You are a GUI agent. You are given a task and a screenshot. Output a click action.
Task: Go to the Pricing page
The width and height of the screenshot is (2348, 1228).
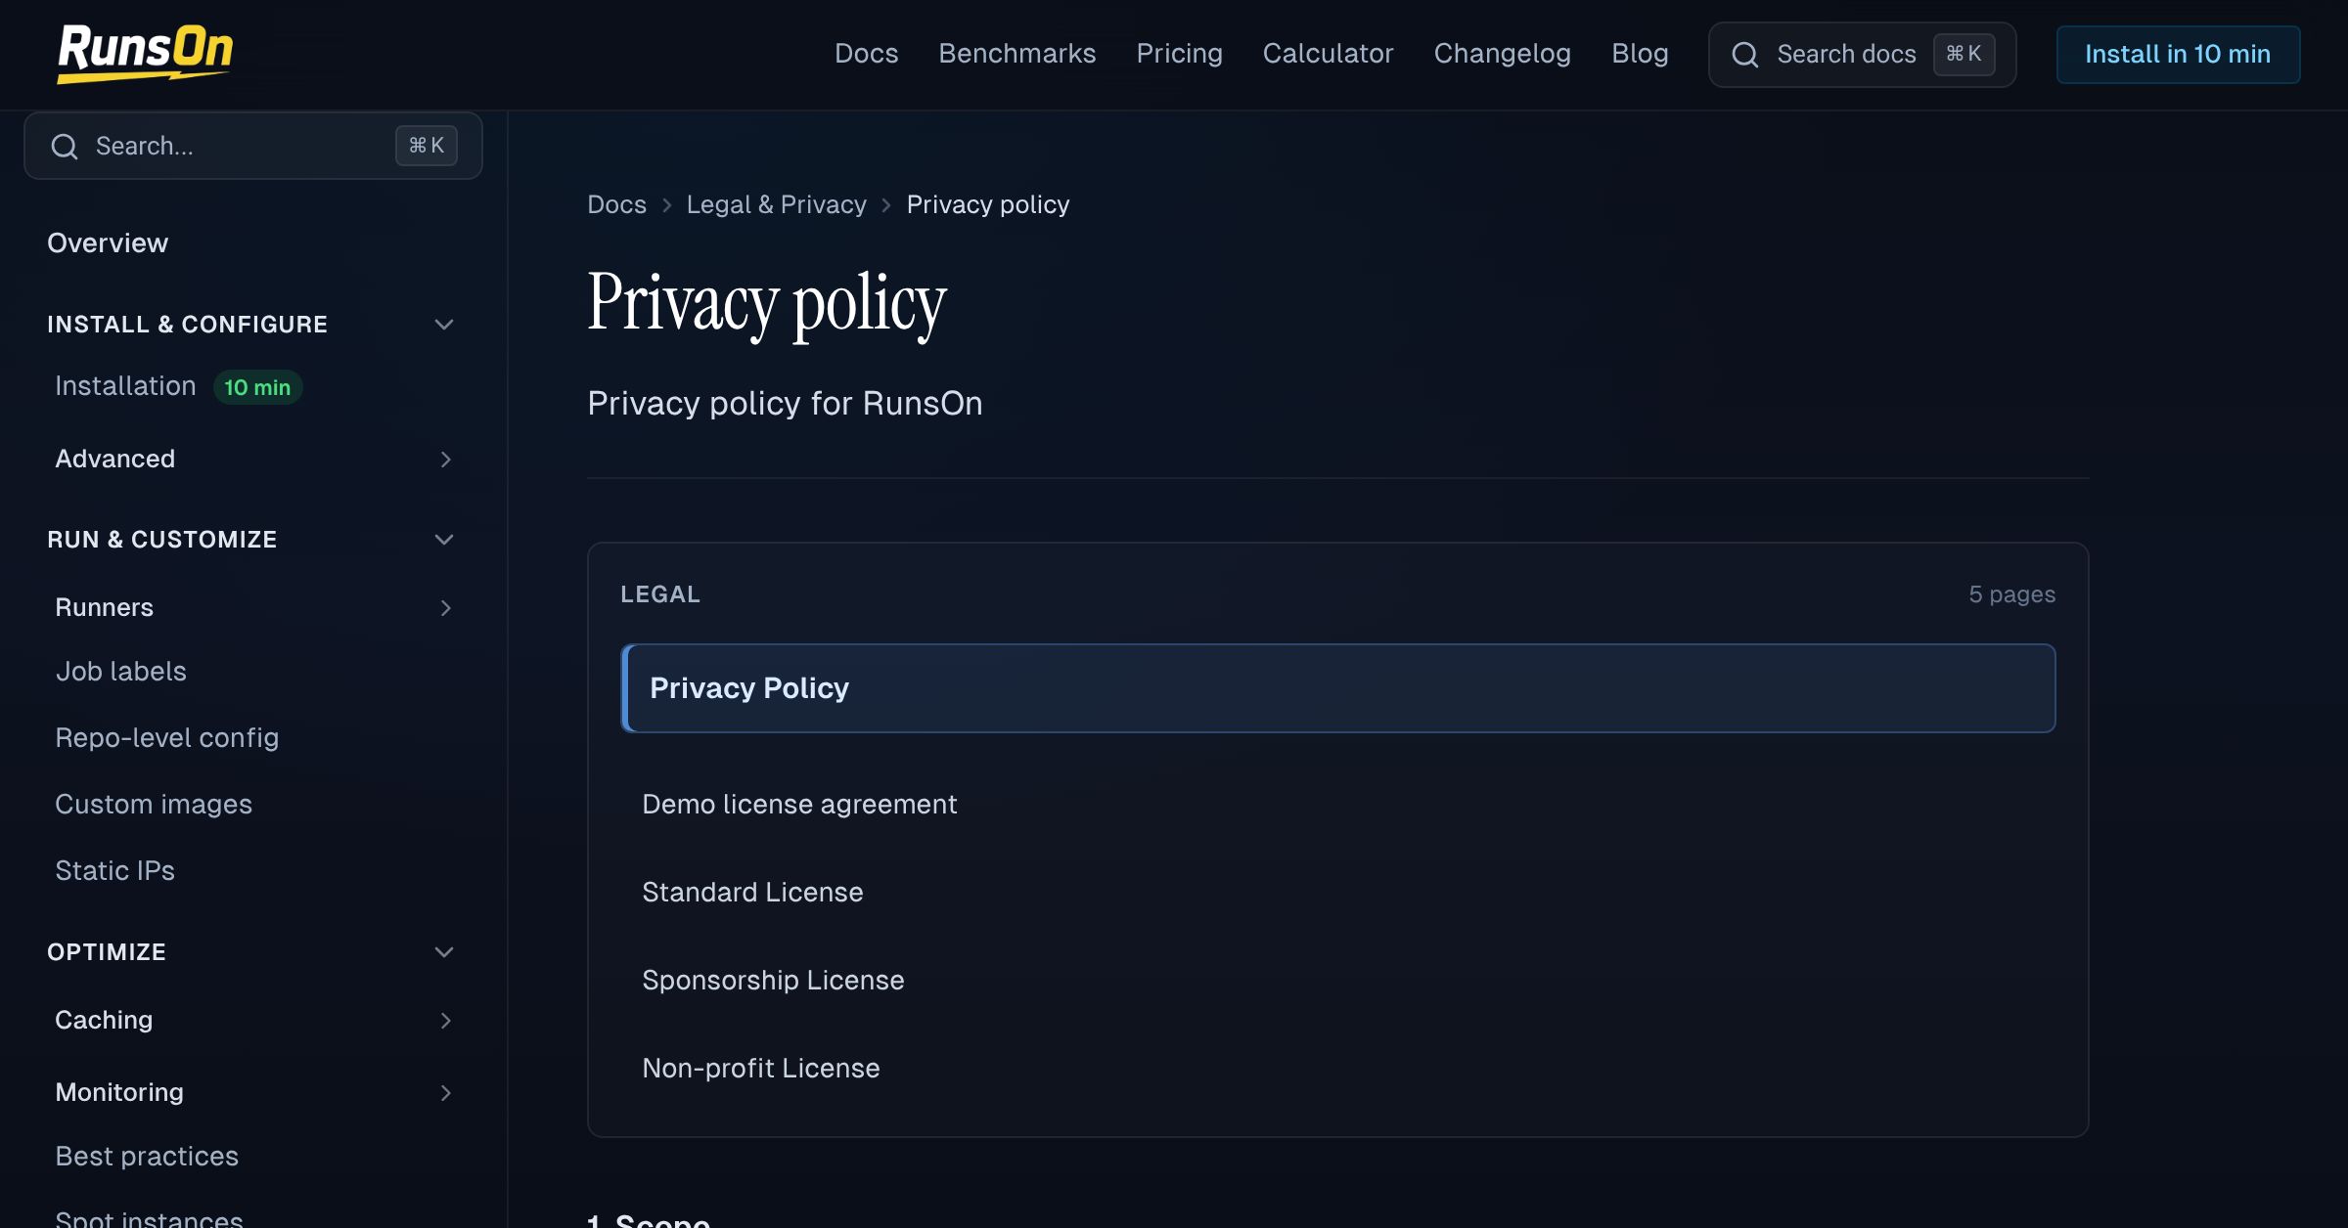click(x=1179, y=54)
